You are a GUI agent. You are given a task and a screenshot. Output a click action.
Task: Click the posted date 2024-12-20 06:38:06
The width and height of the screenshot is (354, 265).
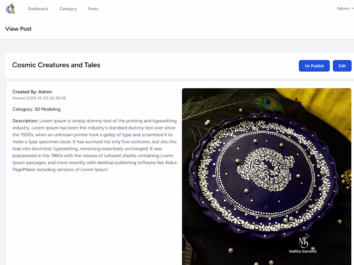click(x=39, y=98)
